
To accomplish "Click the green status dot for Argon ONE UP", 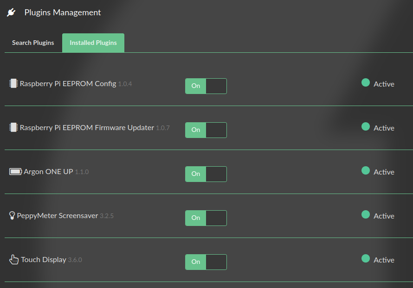I will 366,171.
